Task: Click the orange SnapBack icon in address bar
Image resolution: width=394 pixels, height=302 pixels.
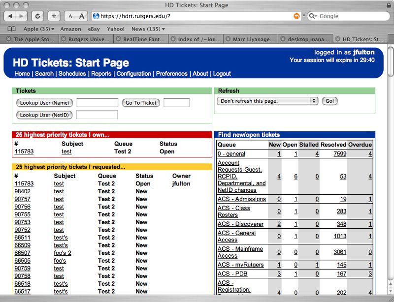Action: point(296,16)
